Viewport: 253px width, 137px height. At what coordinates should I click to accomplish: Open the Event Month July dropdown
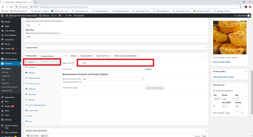(x=33, y=25)
